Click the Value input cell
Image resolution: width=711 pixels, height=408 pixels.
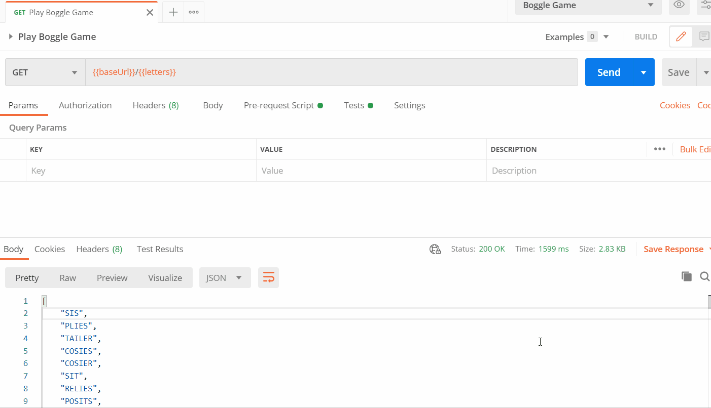click(371, 171)
